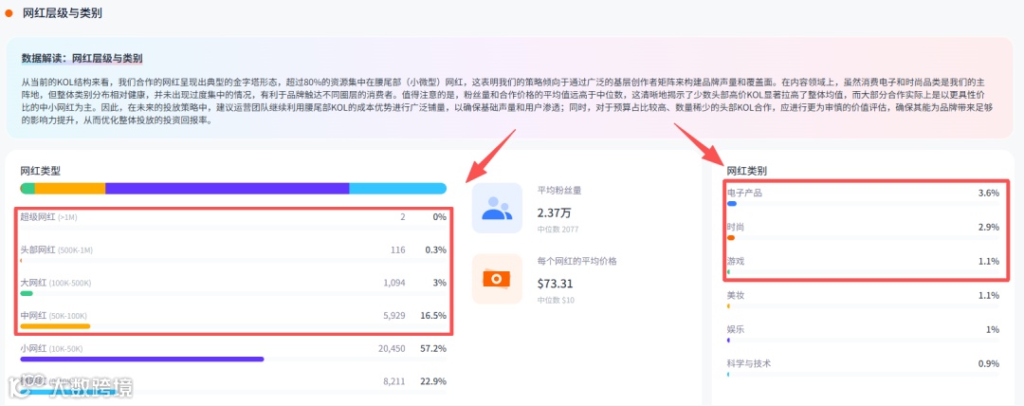Click the $73.31 average price value
1024x406 pixels.
(555, 283)
